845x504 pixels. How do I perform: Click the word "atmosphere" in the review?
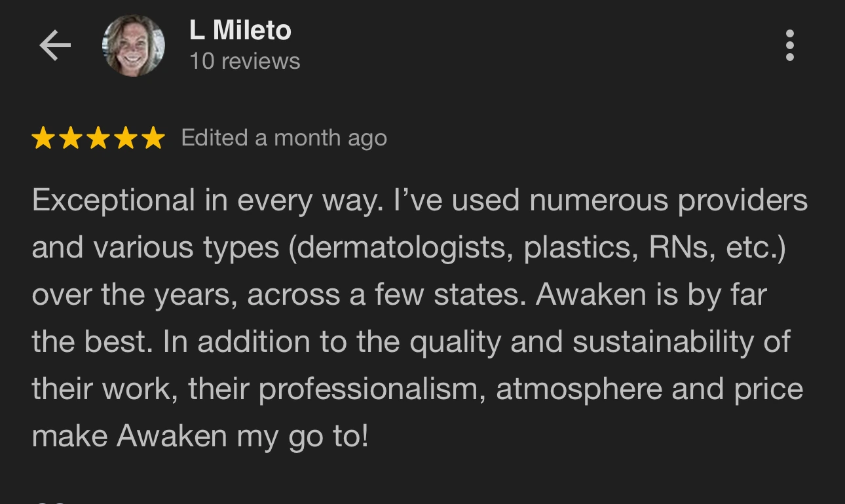pos(578,389)
